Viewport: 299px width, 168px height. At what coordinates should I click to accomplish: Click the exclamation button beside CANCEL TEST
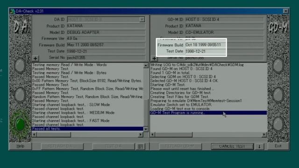(x=259, y=147)
